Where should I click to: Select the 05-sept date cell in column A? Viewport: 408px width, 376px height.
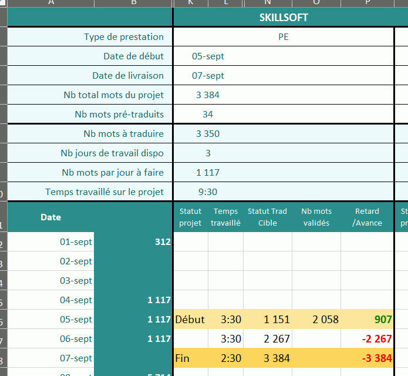50,319
